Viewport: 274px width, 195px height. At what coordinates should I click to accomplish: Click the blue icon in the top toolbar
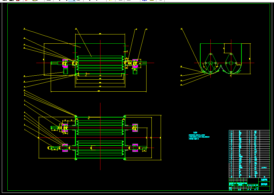tap(144, 1)
